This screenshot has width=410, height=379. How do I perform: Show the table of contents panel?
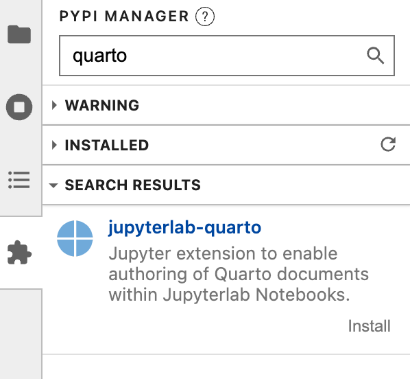coord(19,180)
